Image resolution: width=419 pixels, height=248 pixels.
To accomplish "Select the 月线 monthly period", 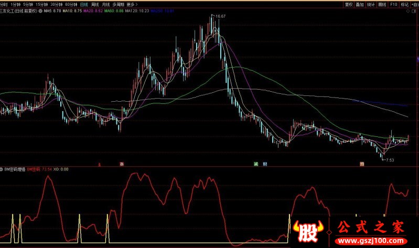I will click(x=106, y=4).
